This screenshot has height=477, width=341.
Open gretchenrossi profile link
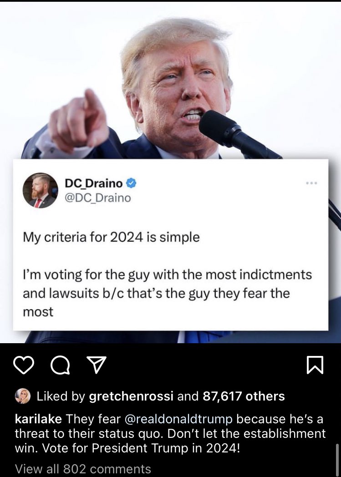[131, 396]
